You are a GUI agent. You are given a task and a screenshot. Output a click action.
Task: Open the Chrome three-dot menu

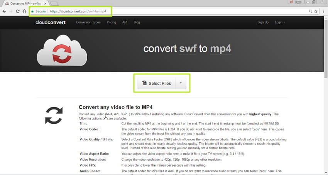click(x=324, y=11)
